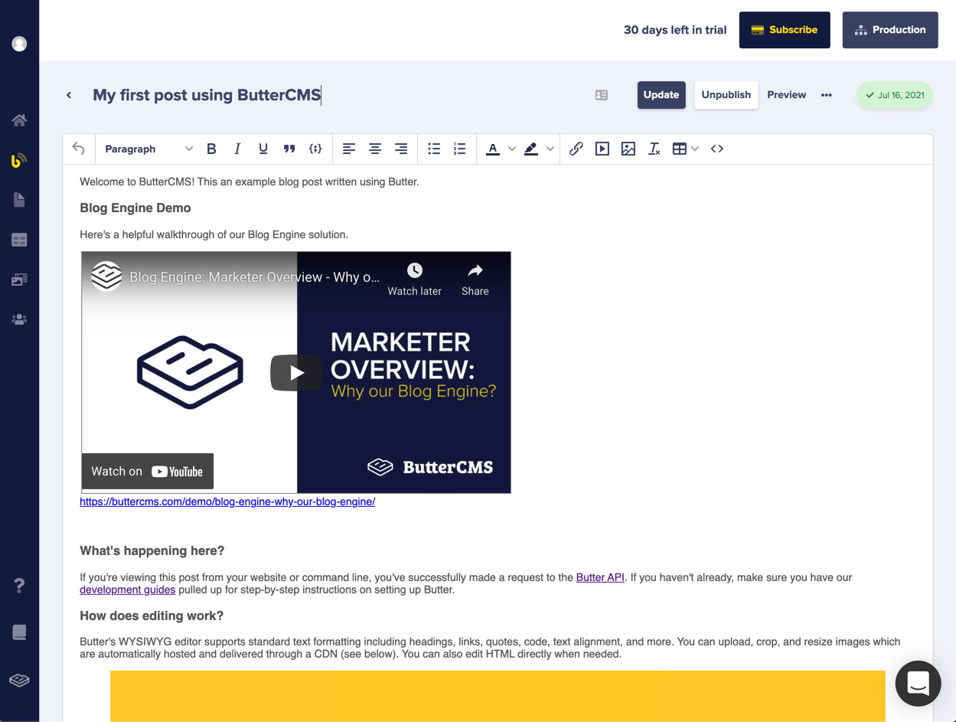Open the three-dot more options menu
The image size is (956, 722).
point(827,95)
